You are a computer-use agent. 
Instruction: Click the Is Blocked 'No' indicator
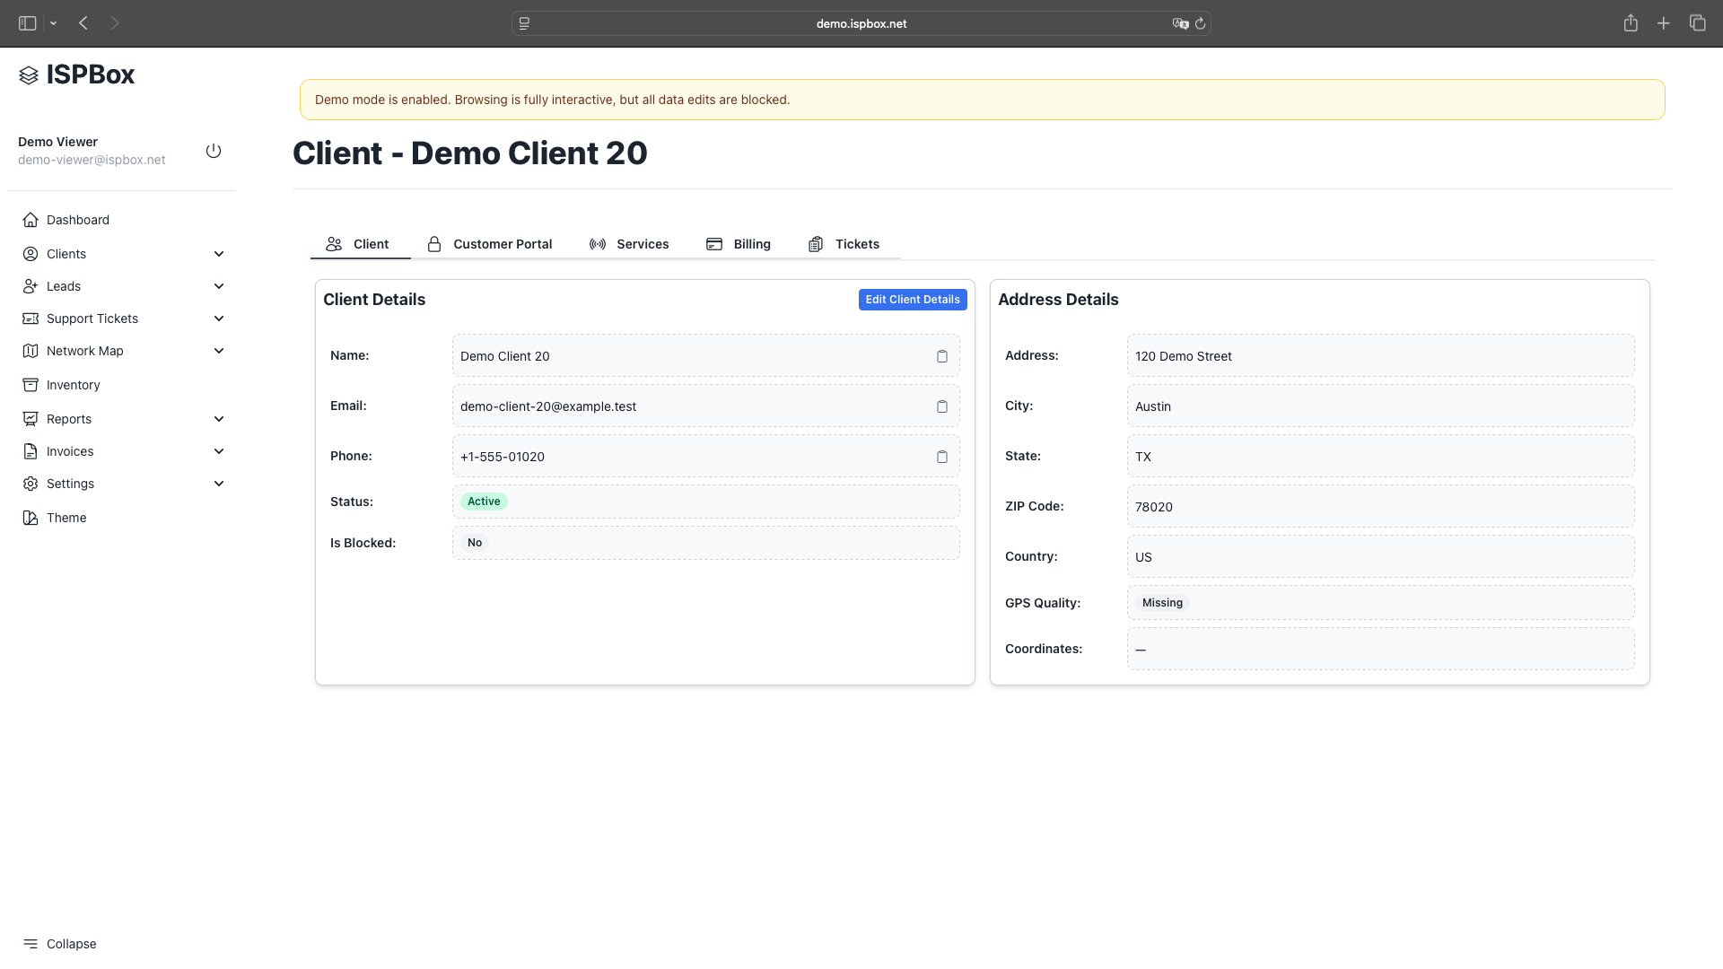tap(474, 542)
